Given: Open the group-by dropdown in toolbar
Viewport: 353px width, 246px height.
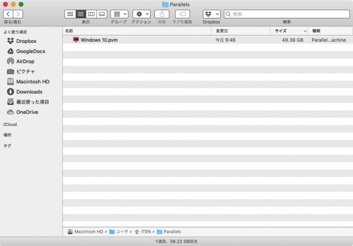Looking at the screenshot, I should tap(120, 14).
